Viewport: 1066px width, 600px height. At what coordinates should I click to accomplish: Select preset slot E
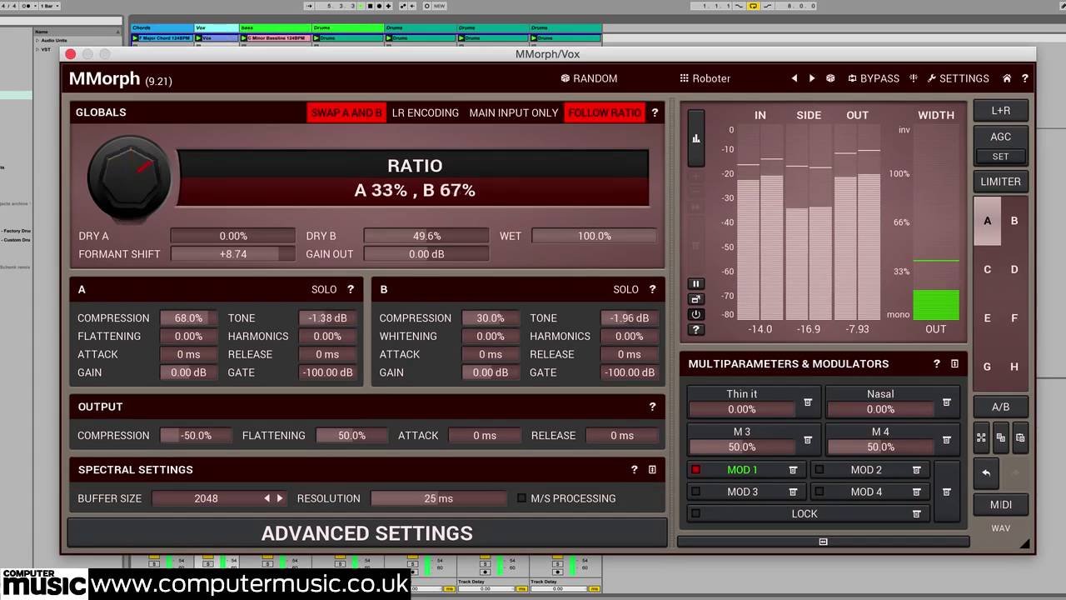(987, 317)
